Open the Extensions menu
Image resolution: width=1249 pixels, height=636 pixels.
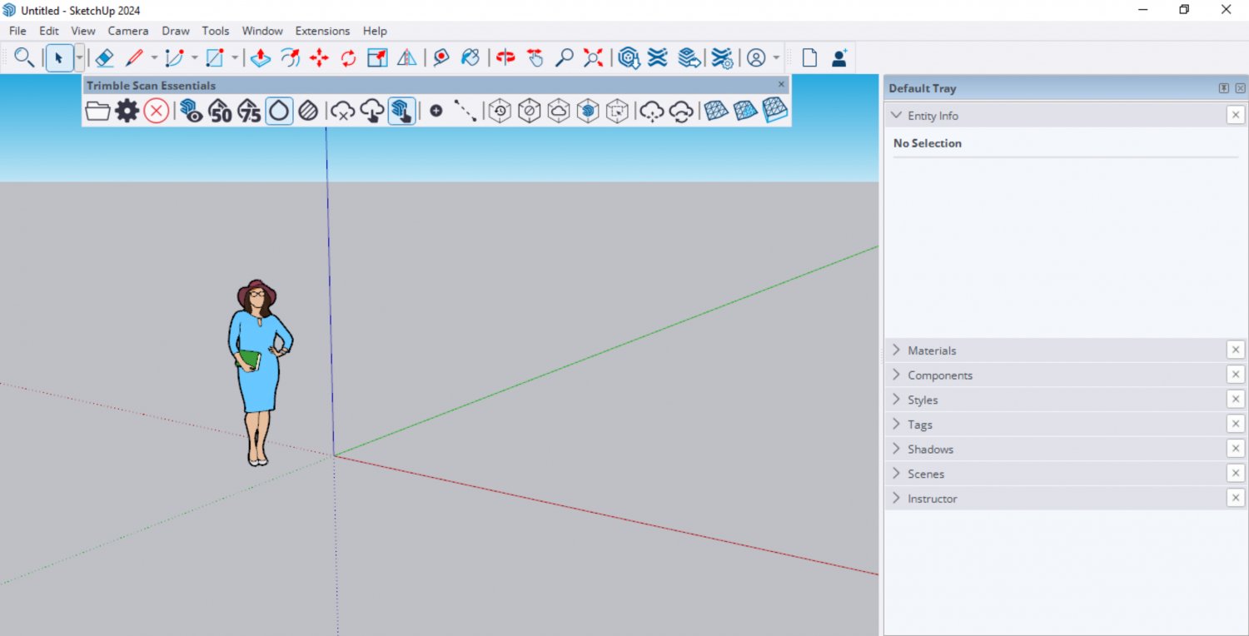(322, 31)
